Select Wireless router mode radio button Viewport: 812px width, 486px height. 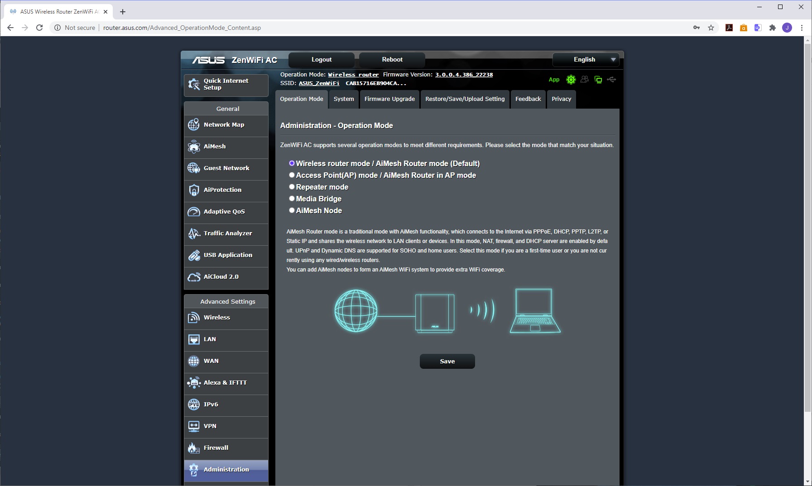tap(292, 163)
